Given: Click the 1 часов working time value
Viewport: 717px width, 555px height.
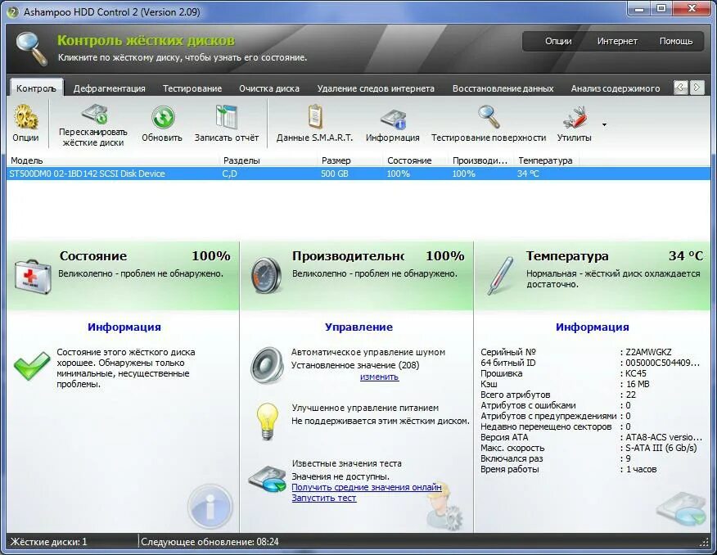Looking at the screenshot, I should [641, 469].
